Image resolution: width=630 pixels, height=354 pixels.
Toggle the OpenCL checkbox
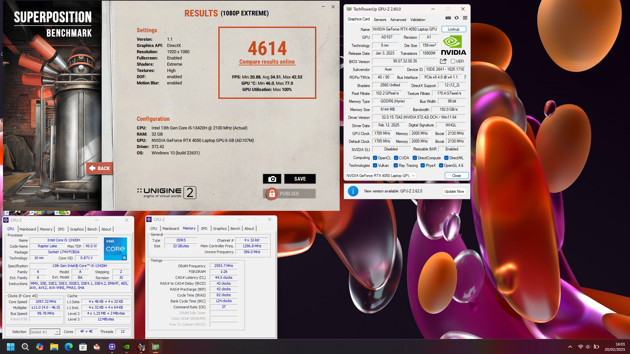(x=375, y=158)
